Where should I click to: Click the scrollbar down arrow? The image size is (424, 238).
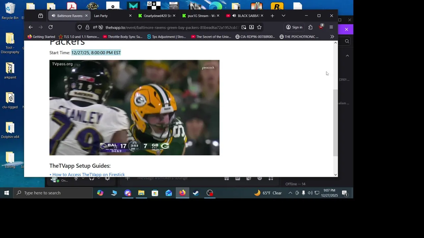click(335, 175)
